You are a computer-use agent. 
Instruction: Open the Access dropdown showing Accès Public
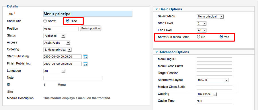57,43
